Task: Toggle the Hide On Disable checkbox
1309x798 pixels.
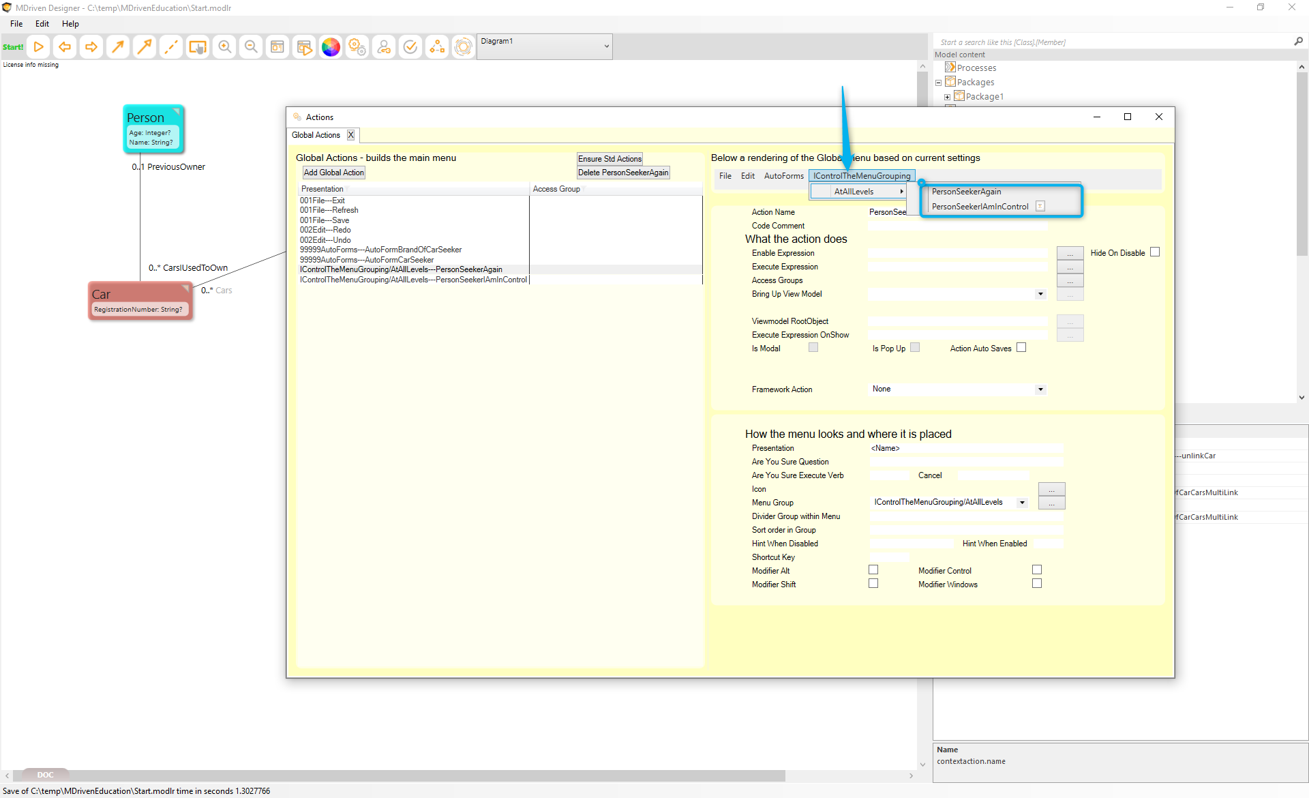Action: coord(1155,252)
